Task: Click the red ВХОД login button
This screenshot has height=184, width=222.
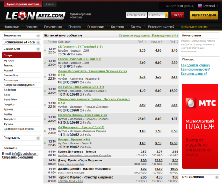Action: (x=178, y=15)
